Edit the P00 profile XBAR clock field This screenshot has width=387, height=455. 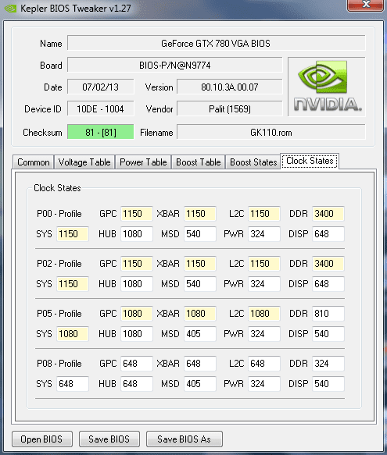[200, 214]
